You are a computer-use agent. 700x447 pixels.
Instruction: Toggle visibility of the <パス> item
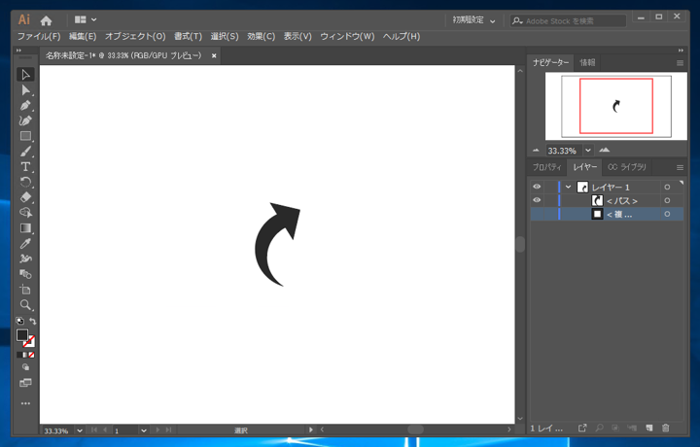[537, 200]
